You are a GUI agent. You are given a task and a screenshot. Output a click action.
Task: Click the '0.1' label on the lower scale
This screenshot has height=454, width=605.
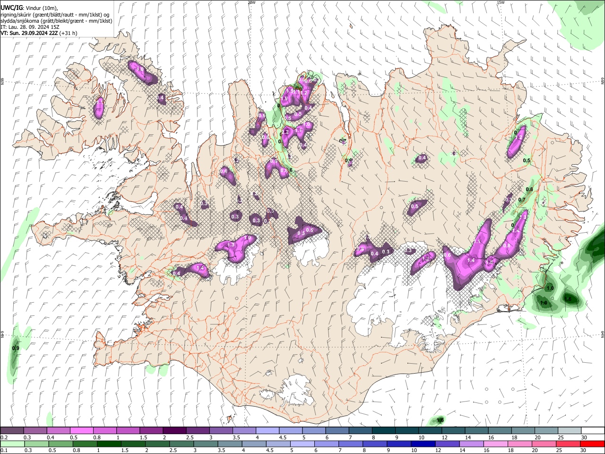click(x=4, y=451)
